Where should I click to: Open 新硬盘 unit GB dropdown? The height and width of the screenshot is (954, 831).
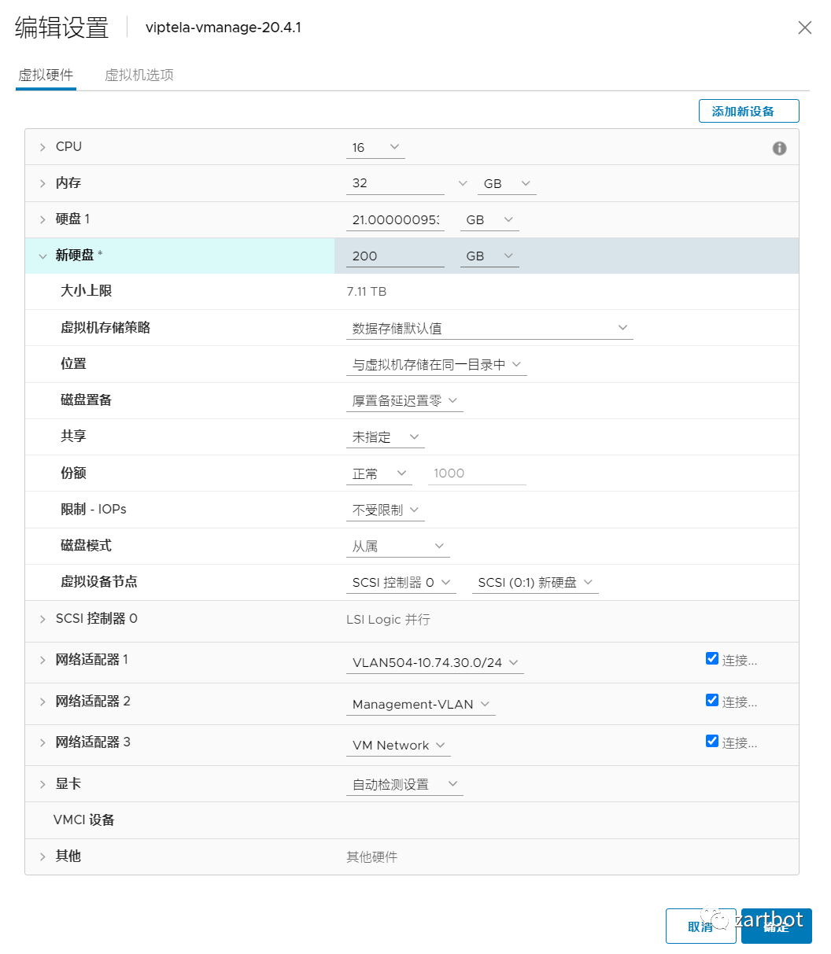[x=489, y=256]
